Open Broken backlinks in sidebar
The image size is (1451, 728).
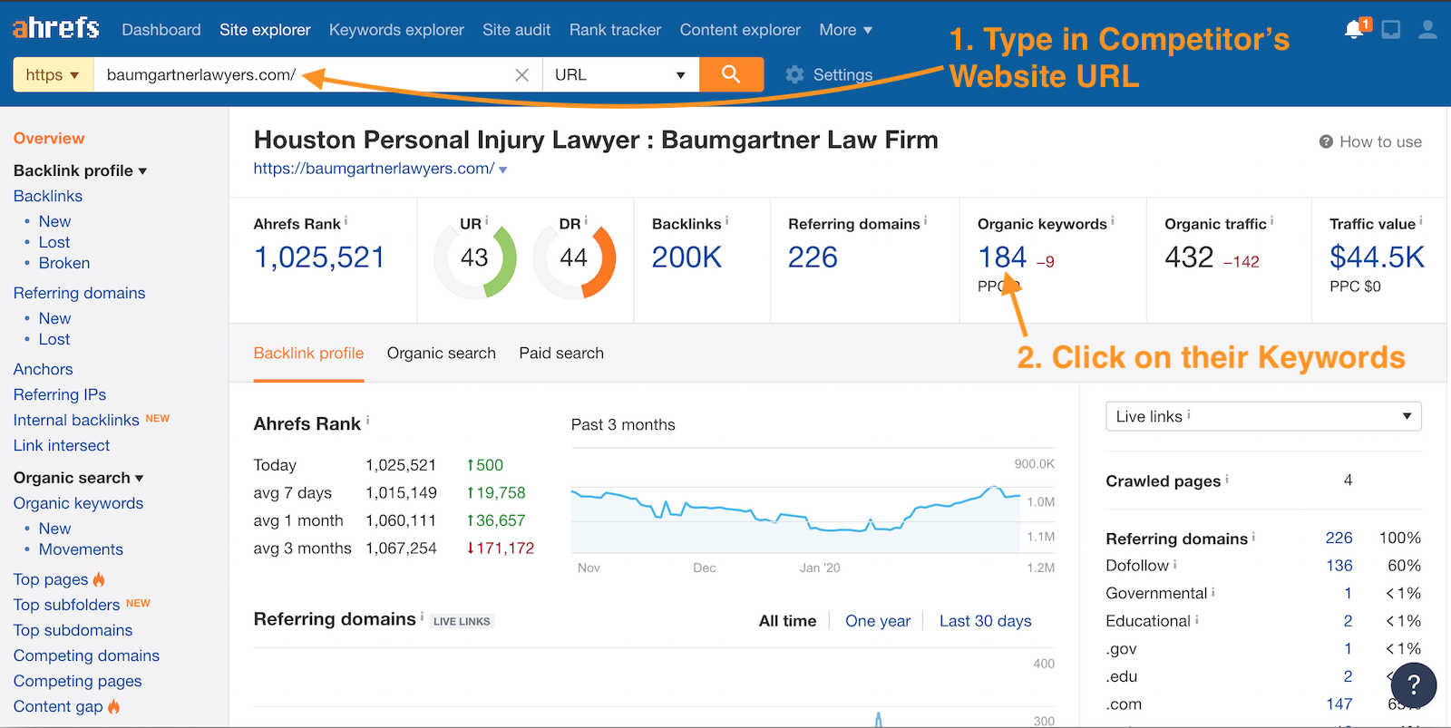pyautogui.click(x=64, y=263)
